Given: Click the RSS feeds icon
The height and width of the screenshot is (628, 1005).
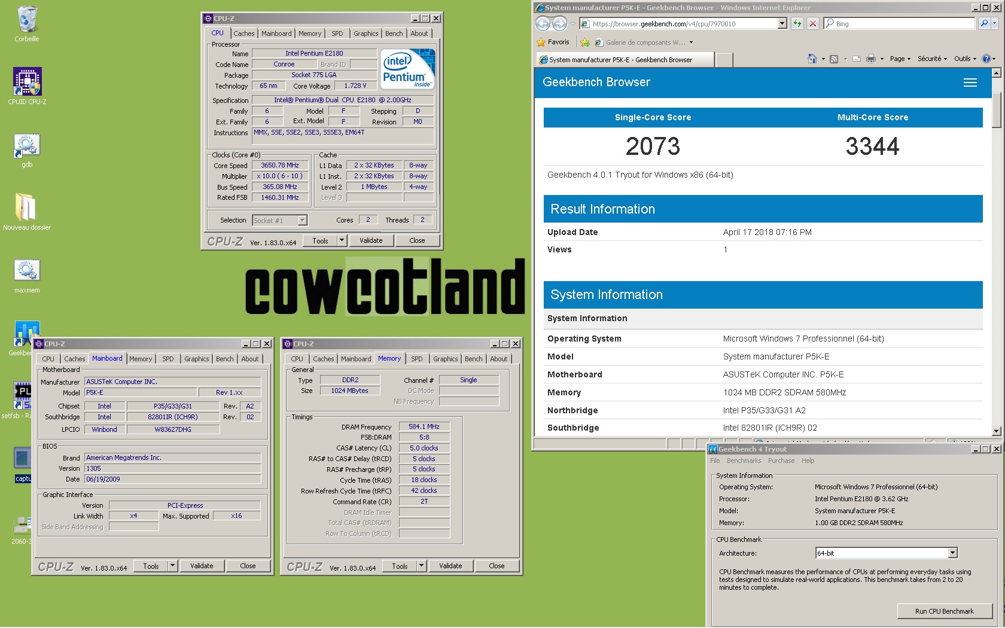Looking at the screenshot, I should pyautogui.click(x=833, y=59).
